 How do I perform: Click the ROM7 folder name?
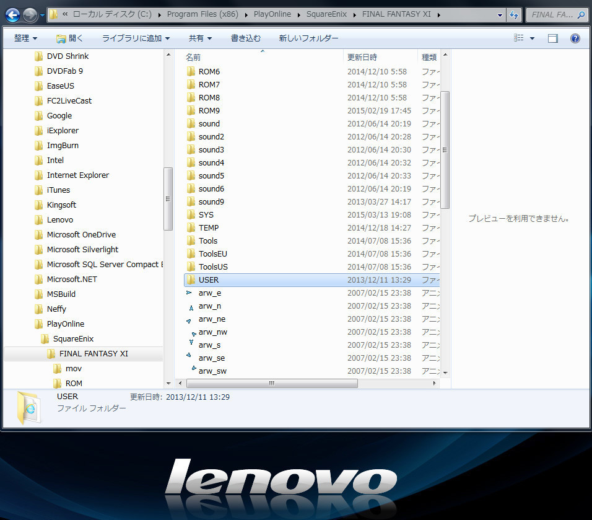[209, 85]
